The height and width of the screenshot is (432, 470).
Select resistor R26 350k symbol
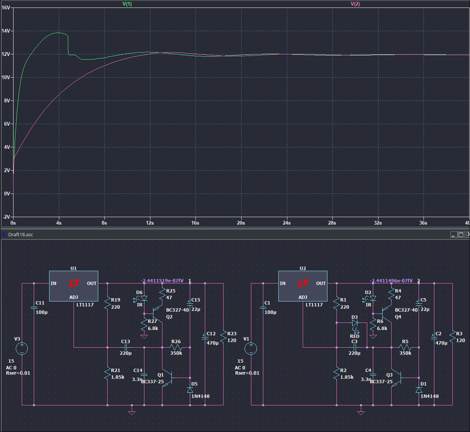176,347
